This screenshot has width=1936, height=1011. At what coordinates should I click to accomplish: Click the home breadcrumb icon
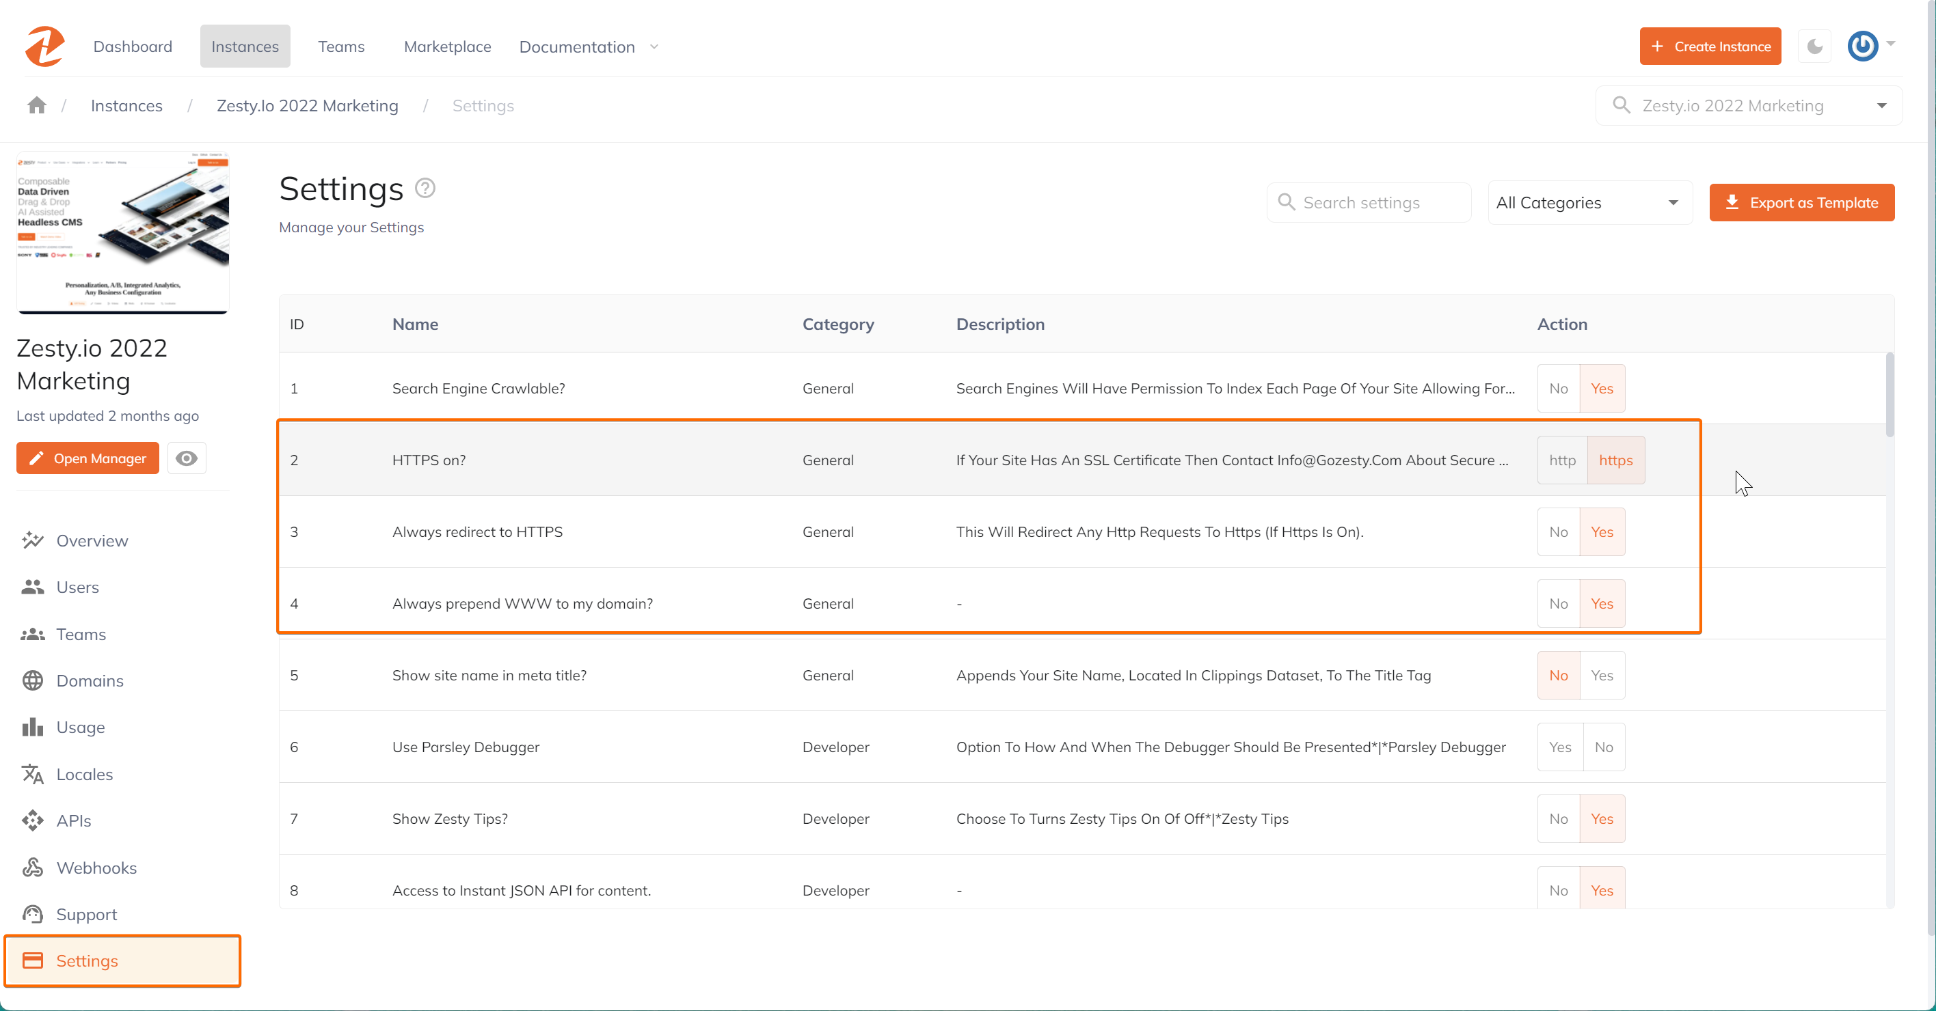coord(37,105)
